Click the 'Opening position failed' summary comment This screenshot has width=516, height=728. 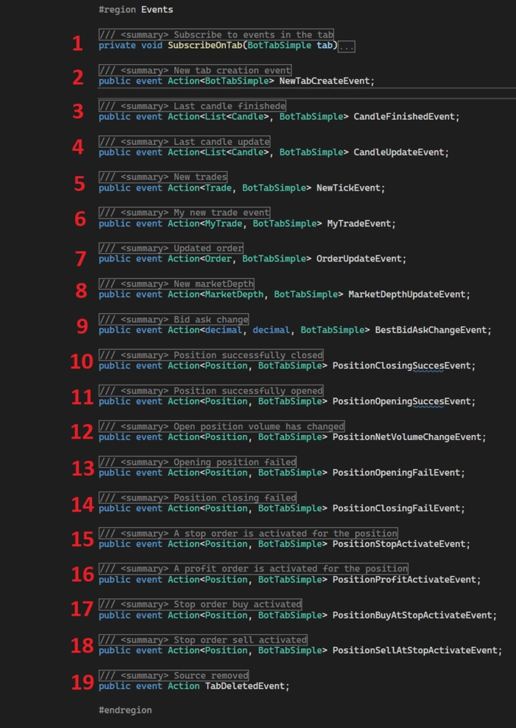coord(197,462)
